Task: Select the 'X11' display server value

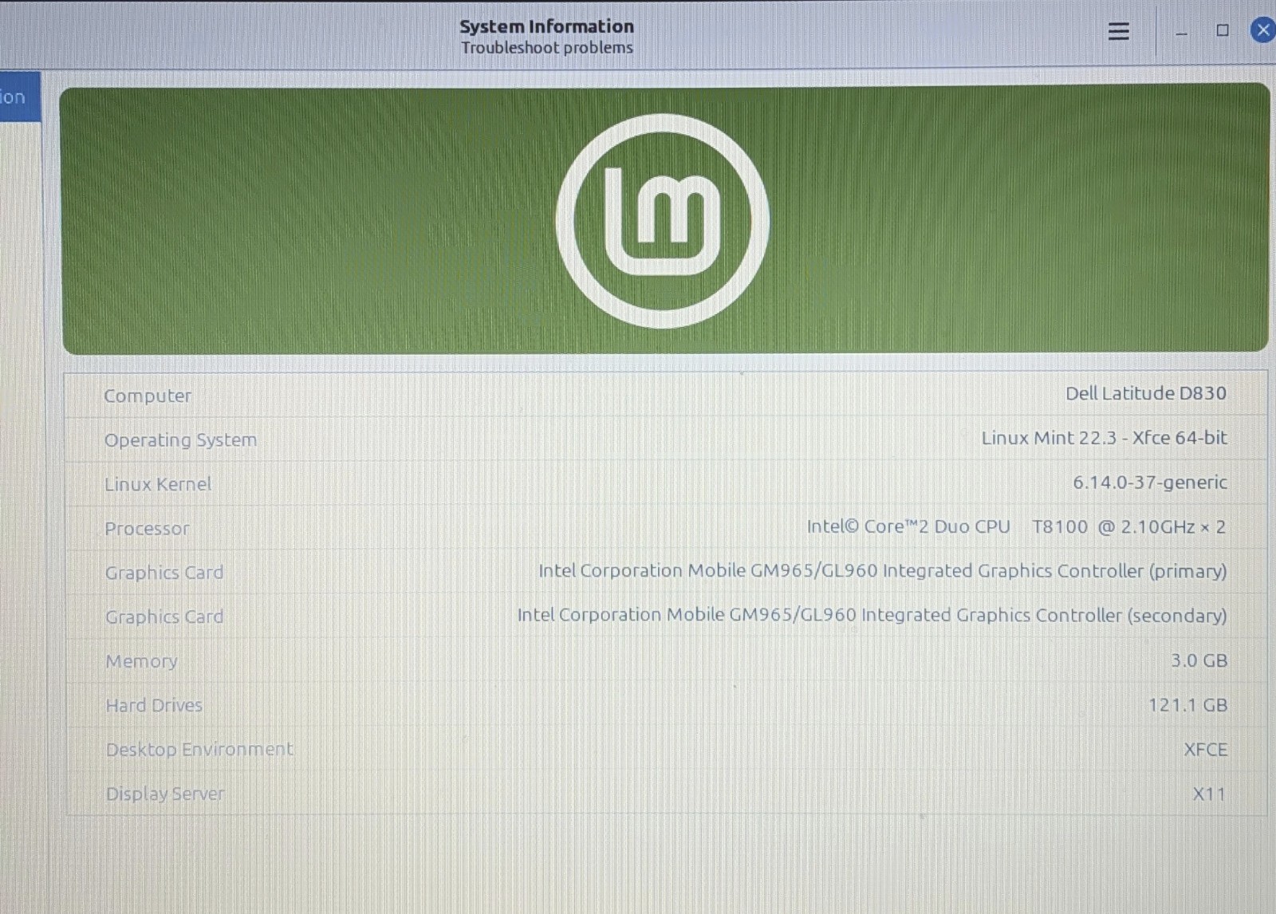Action: tap(1208, 794)
